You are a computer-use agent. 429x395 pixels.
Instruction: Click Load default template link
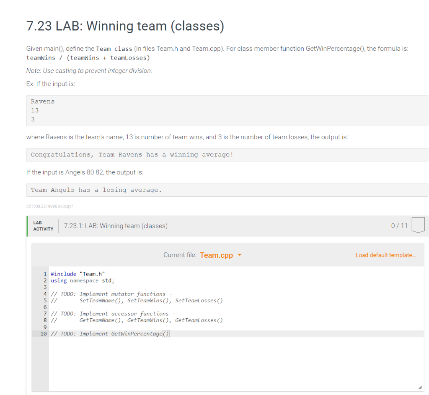tap(386, 255)
